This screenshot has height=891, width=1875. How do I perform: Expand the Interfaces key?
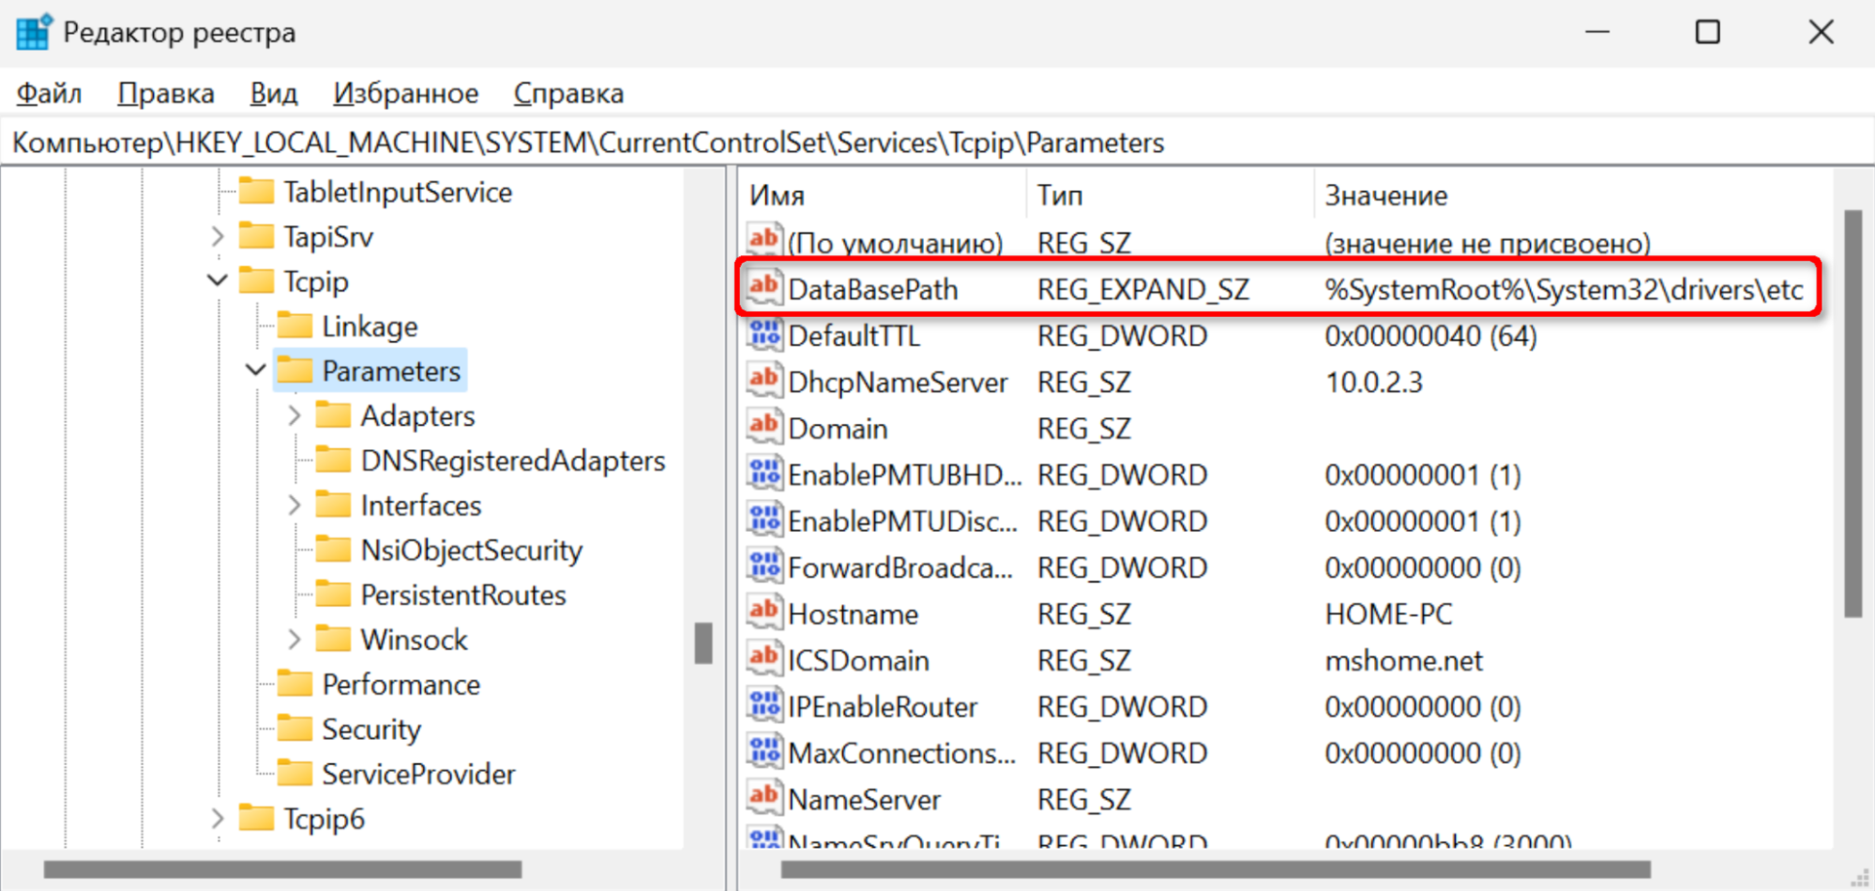[295, 506]
